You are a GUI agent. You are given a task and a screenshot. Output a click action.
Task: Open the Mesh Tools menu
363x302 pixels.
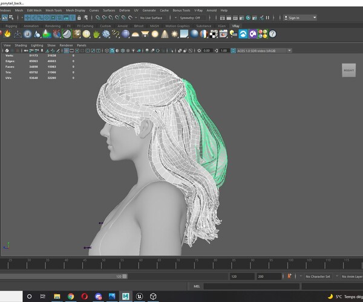coord(54,10)
